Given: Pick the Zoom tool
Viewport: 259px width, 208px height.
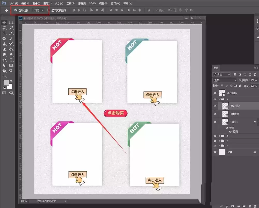Looking at the screenshot, I should click(11, 71).
